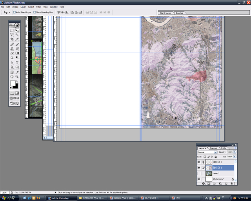Click the foreground color swatch
Viewport: 251px width, 201px height.
tap(13, 84)
